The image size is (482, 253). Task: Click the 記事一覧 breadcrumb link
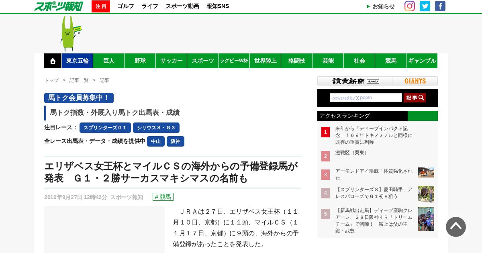point(79,80)
